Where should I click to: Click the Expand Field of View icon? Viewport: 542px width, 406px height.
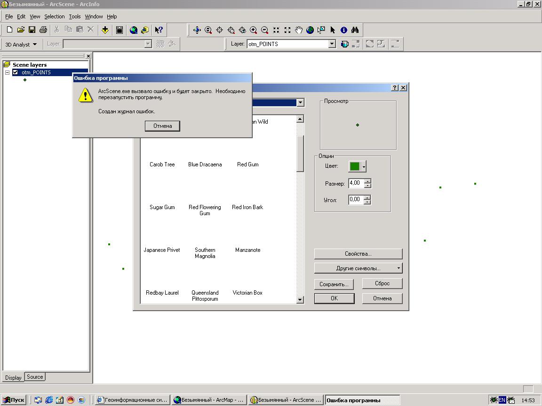point(287,30)
